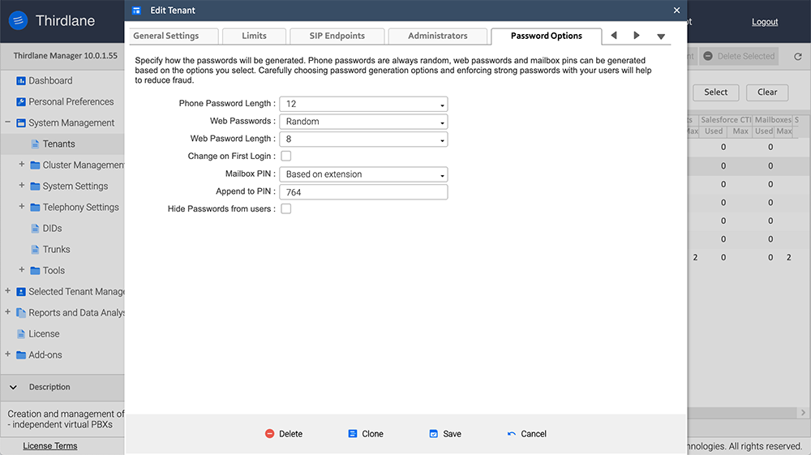This screenshot has height=455, width=811.
Task: Click the Clear button in background
Action: tap(767, 92)
